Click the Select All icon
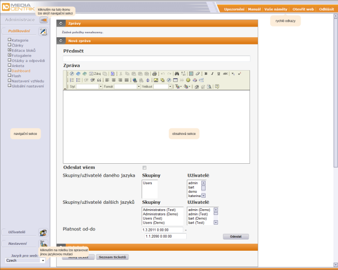The width and height of the screenshot is (338, 270). point(191,74)
